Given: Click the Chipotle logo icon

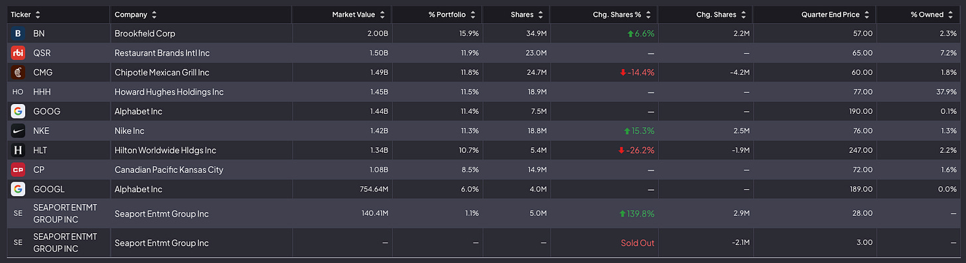Looking at the screenshot, I should (18, 72).
